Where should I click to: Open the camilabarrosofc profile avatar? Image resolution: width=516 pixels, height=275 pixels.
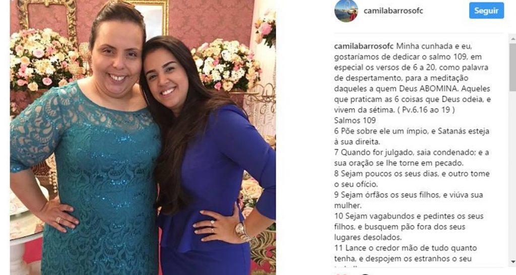[346, 11]
